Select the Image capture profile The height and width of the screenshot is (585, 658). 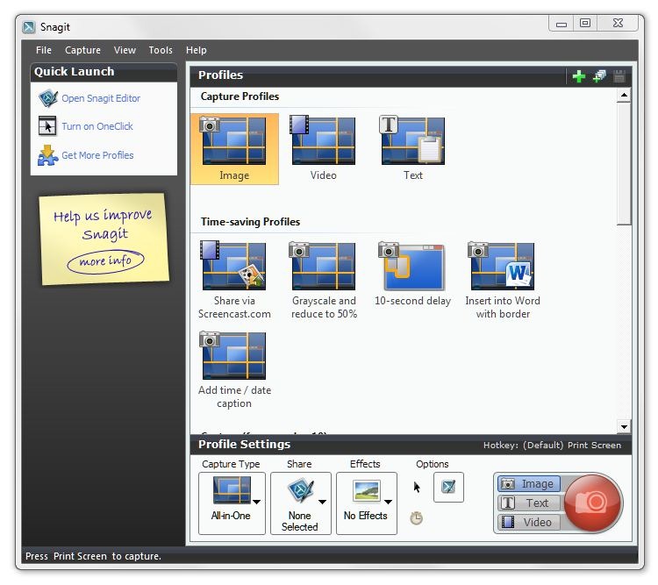(234, 148)
